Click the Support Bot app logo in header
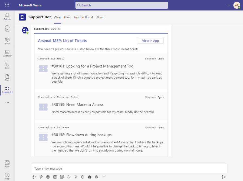 click(22, 17)
